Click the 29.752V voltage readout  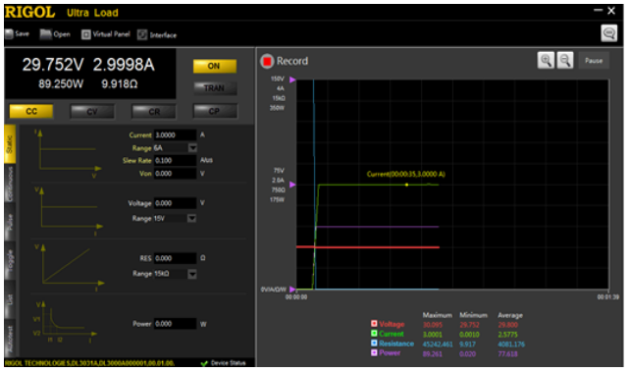53,64
